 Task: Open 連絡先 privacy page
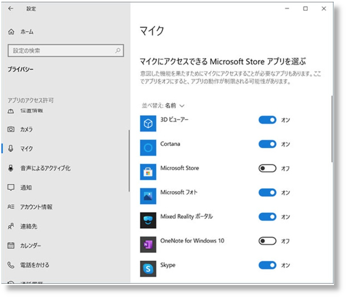pyautogui.click(x=65, y=226)
